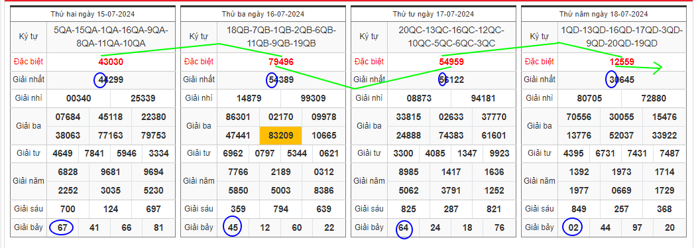The height and width of the screenshot is (248, 696).
Task: Click the green arrow head near 12559
Action: pos(658,68)
